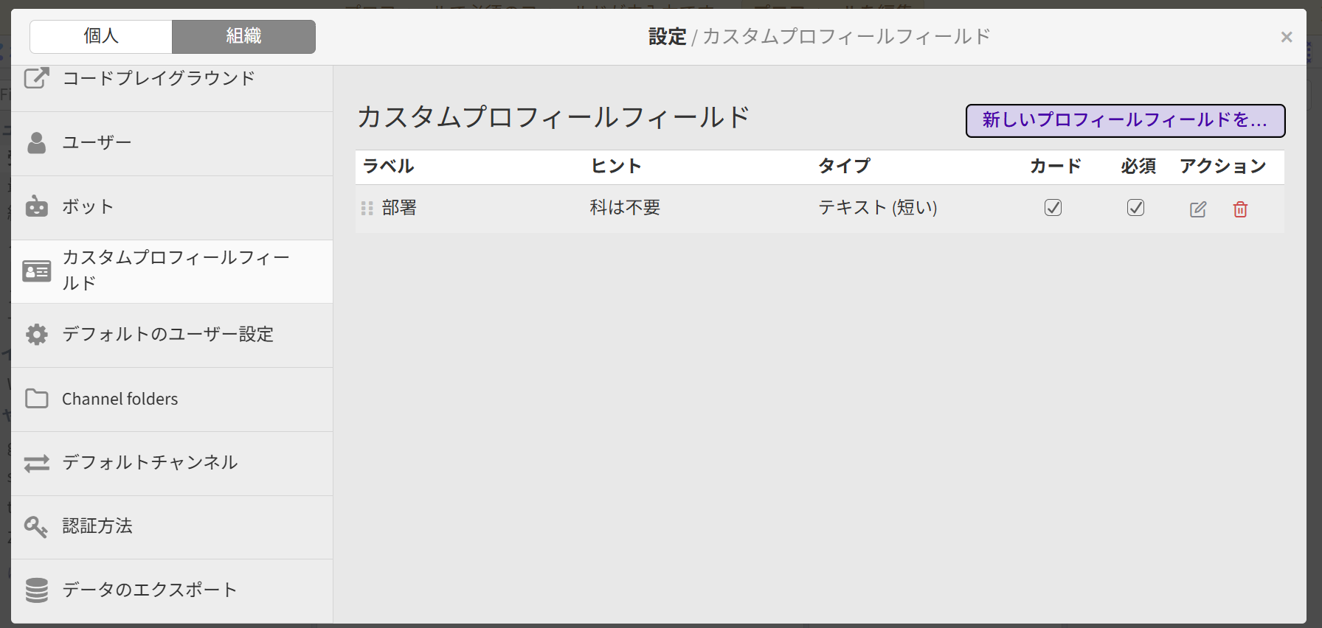Image resolution: width=1322 pixels, height=628 pixels.
Task: Click the database icon for データのエクスポート
Action: (36, 590)
